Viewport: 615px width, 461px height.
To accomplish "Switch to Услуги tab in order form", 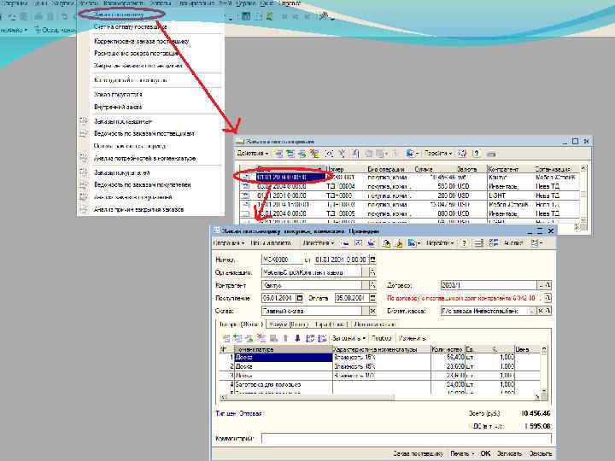I will pyautogui.click(x=289, y=324).
